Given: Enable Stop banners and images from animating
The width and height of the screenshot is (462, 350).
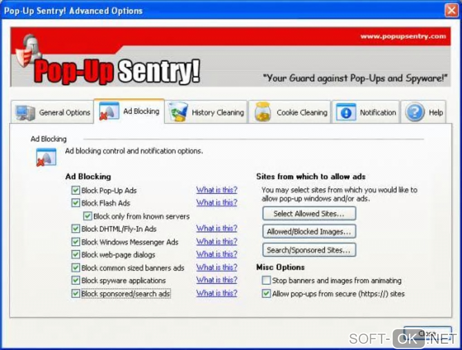Looking at the screenshot, I should pos(266,280).
